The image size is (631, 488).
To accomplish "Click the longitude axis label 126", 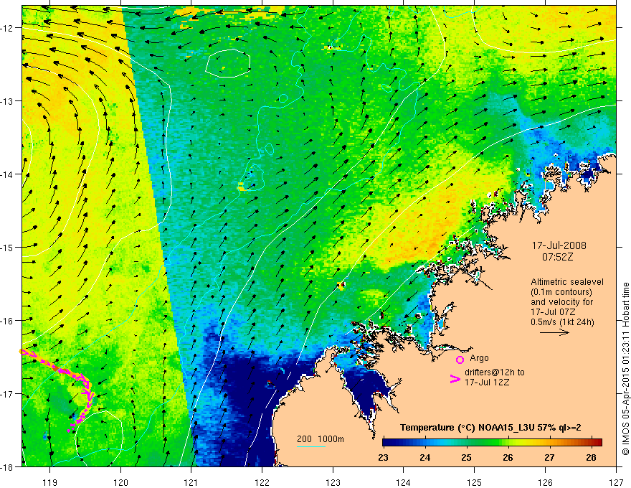I will [x=545, y=482].
